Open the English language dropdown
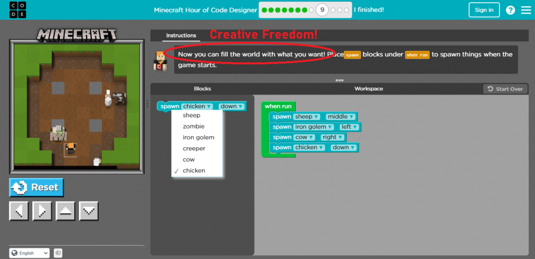 (x=29, y=253)
